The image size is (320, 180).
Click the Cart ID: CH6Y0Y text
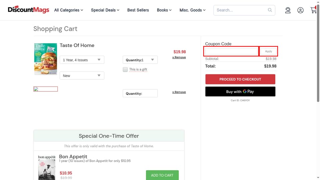[x=240, y=100]
